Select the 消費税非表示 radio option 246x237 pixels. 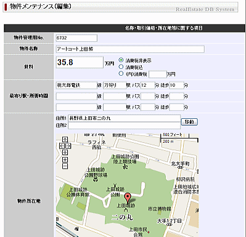[x=121, y=60]
